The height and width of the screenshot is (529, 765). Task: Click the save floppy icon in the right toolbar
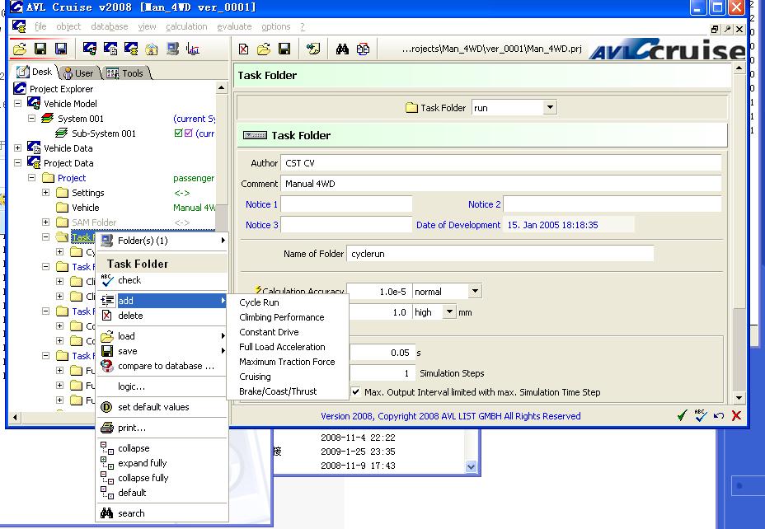point(284,49)
